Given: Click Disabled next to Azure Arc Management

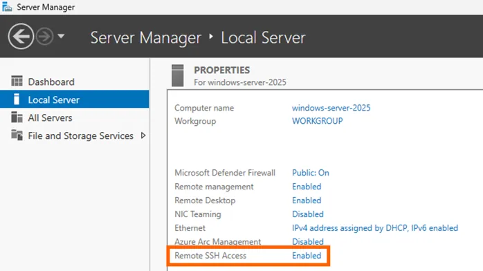Looking at the screenshot, I should pyautogui.click(x=308, y=242).
